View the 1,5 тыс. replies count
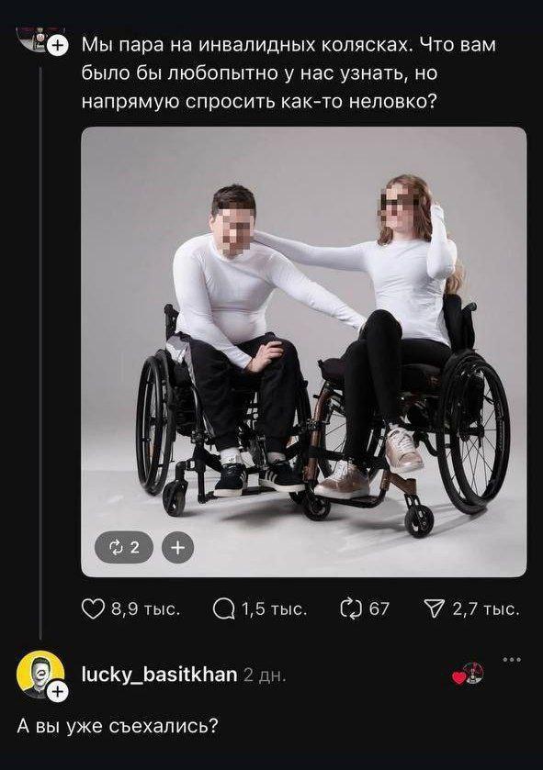This screenshot has width=543, height=770. 274,609
